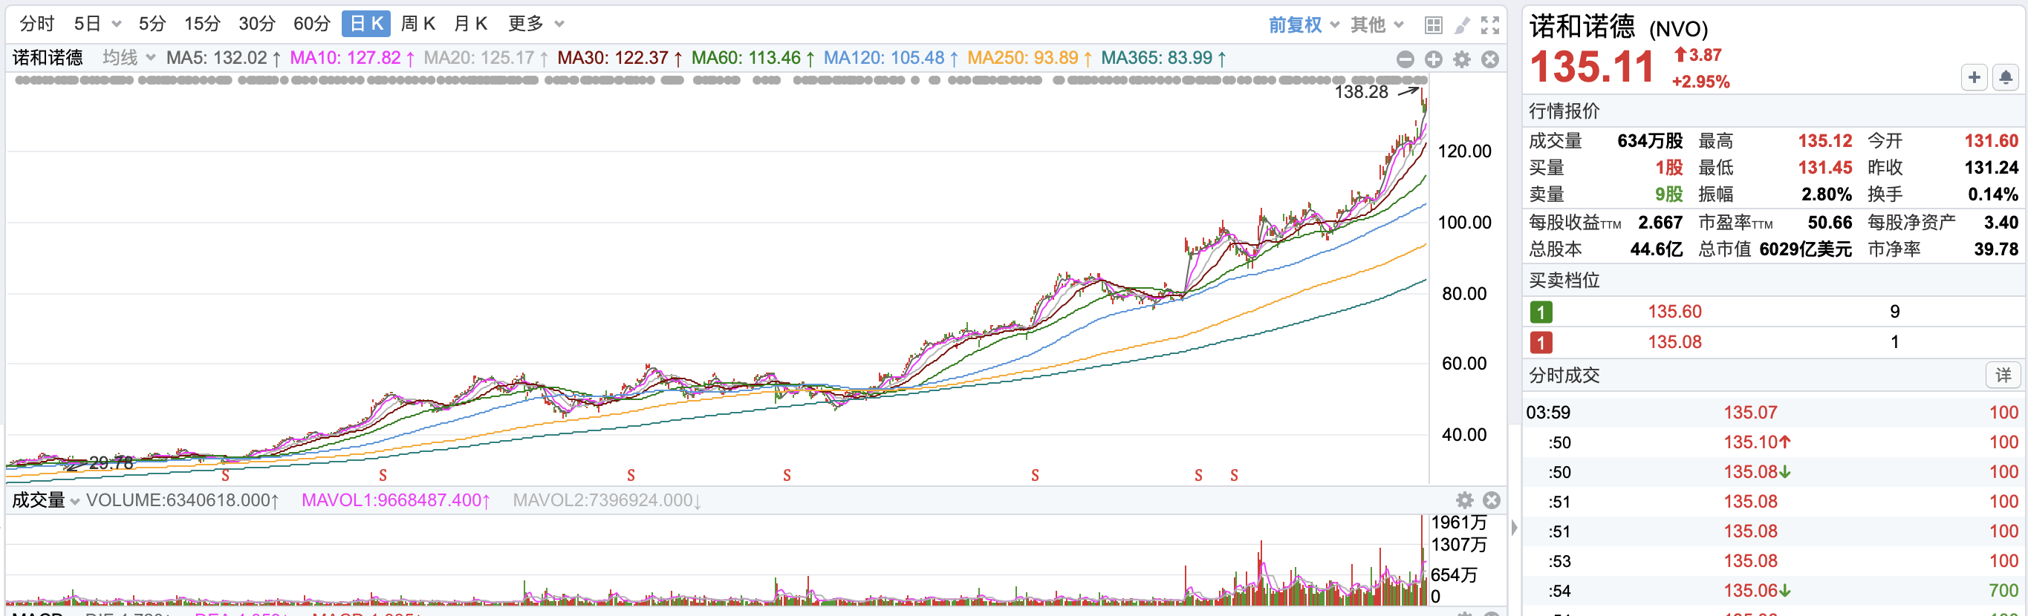Viewport: 2028px width, 616px height.
Task: Click the 市盈率TTM 50.66 value
Action: click(1830, 223)
